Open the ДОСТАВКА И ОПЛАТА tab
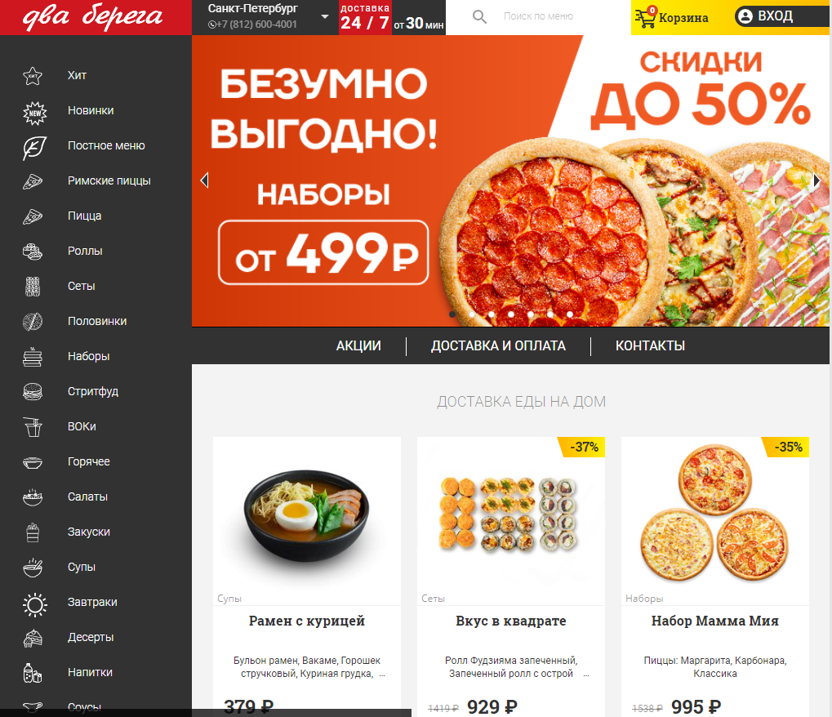 click(x=498, y=346)
